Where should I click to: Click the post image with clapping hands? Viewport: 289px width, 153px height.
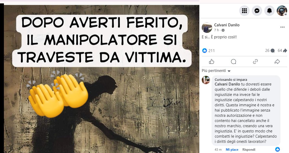pos(102,79)
